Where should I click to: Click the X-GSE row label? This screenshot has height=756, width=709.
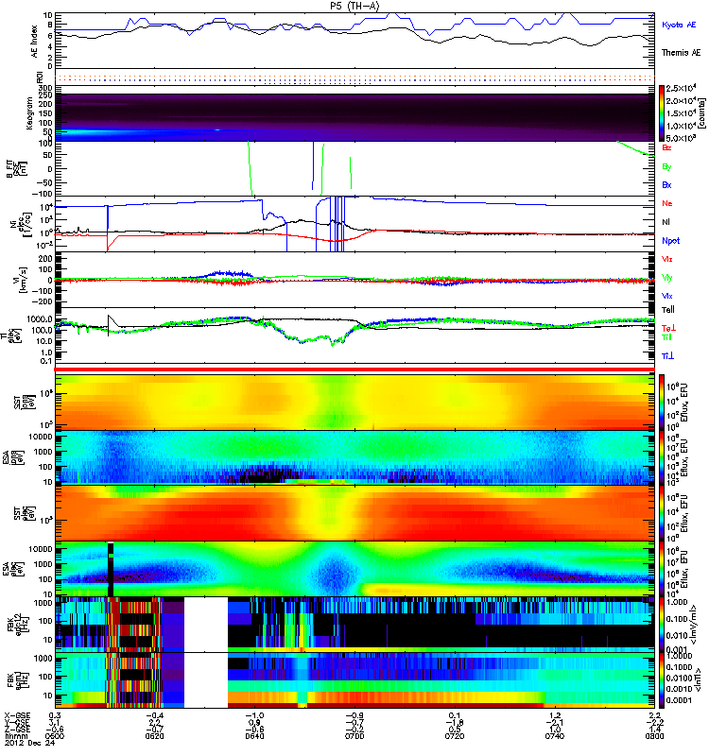pos(17,715)
